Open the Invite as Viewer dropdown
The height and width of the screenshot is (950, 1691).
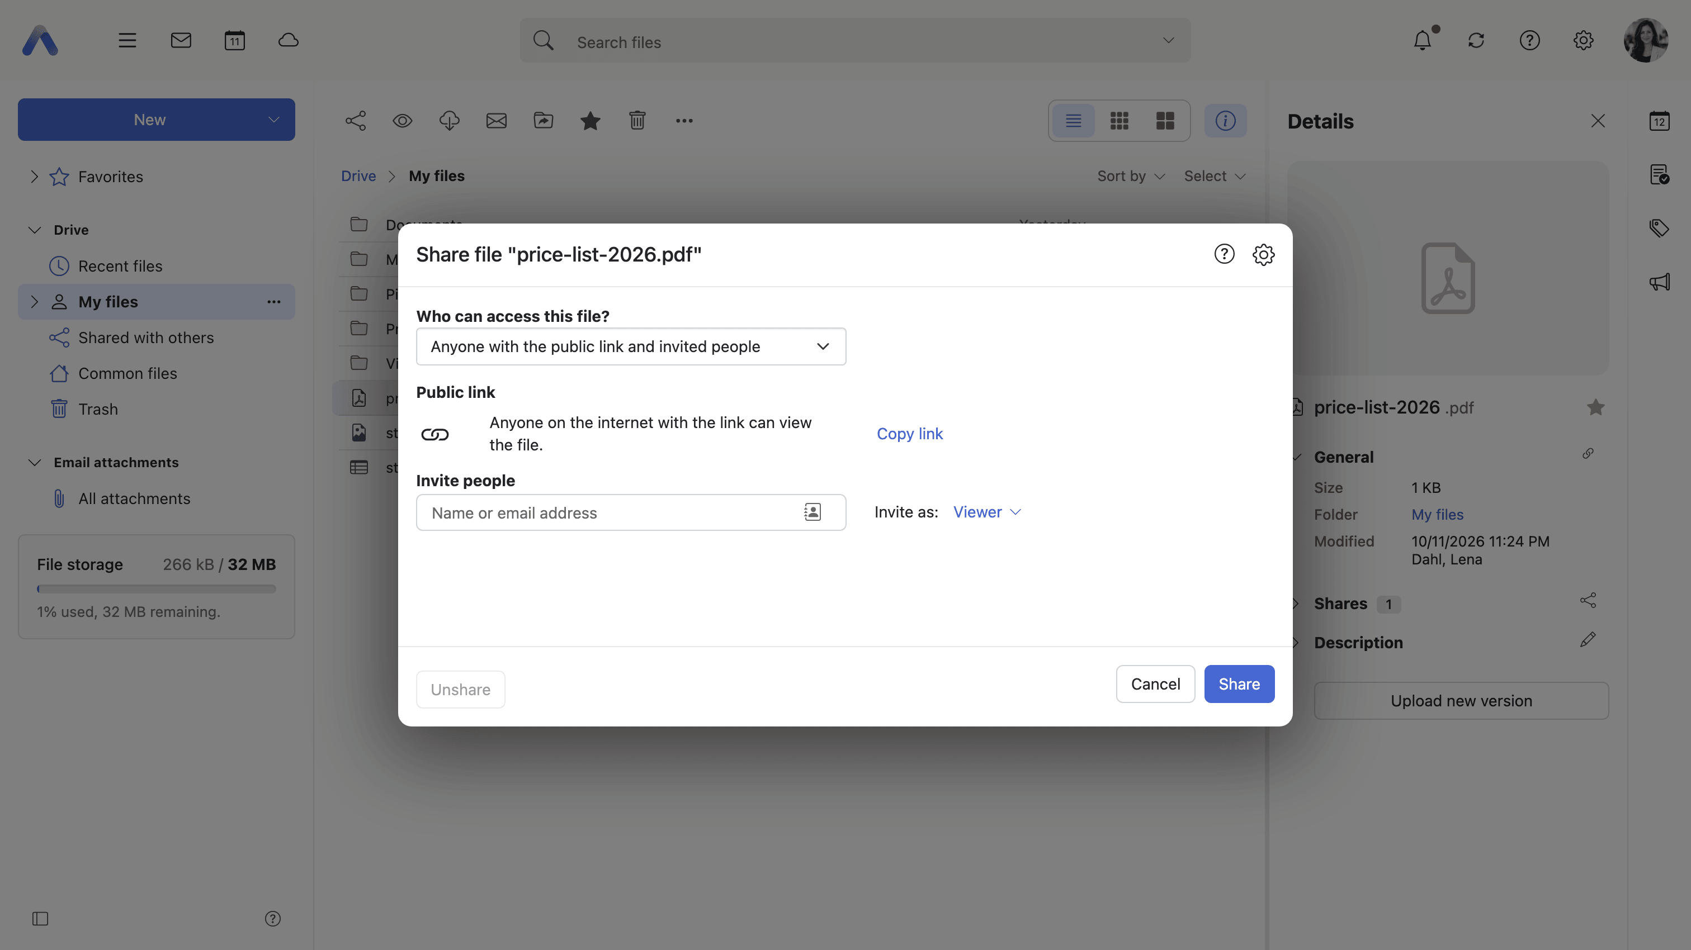click(986, 512)
